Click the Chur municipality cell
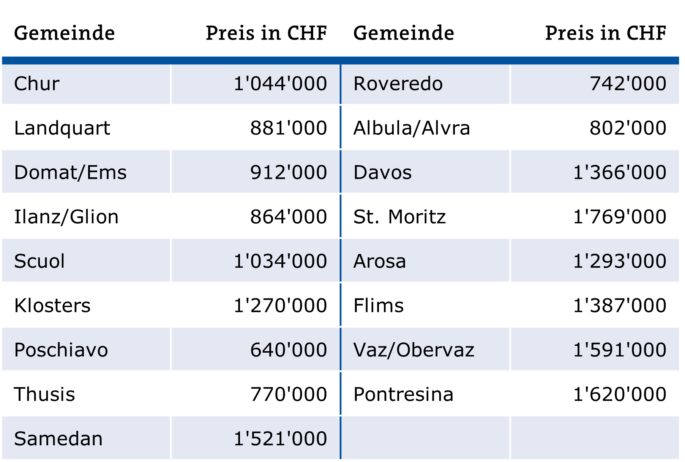685x462 pixels. [37, 84]
